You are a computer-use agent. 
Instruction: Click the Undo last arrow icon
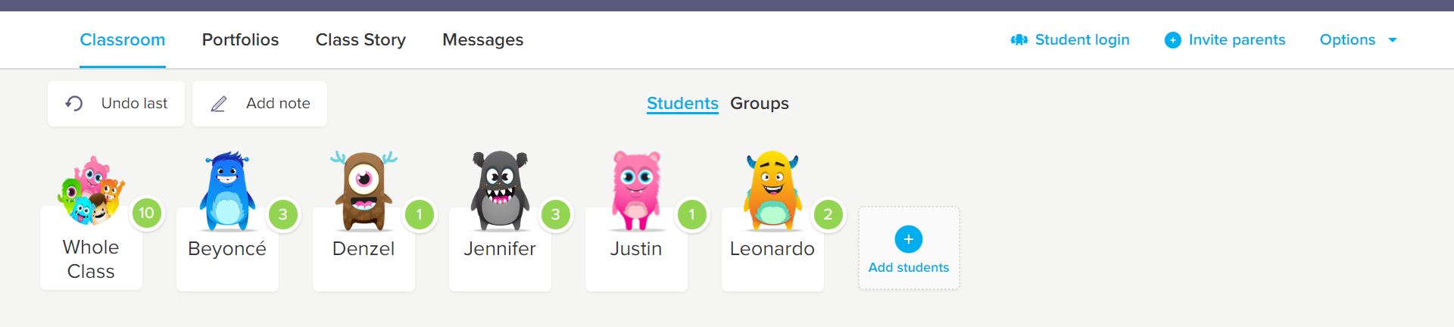[x=73, y=104]
